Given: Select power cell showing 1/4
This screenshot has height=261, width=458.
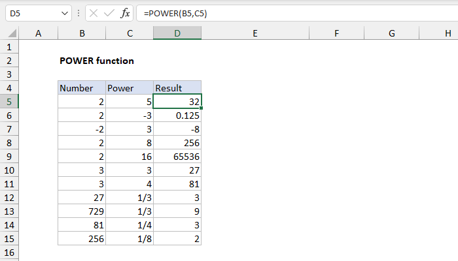Looking at the screenshot, I should click(x=130, y=225).
